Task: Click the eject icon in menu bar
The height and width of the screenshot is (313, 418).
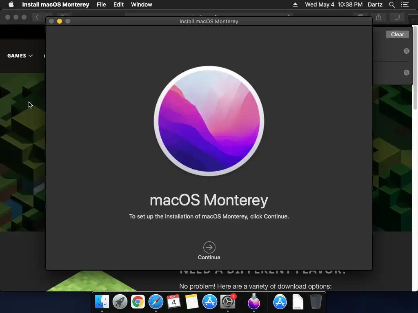Action: click(x=295, y=4)
